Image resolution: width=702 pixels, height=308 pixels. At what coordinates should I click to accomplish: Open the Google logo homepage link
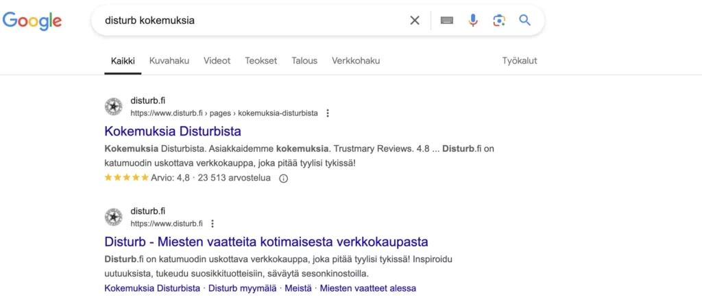[x=32, y=21]
